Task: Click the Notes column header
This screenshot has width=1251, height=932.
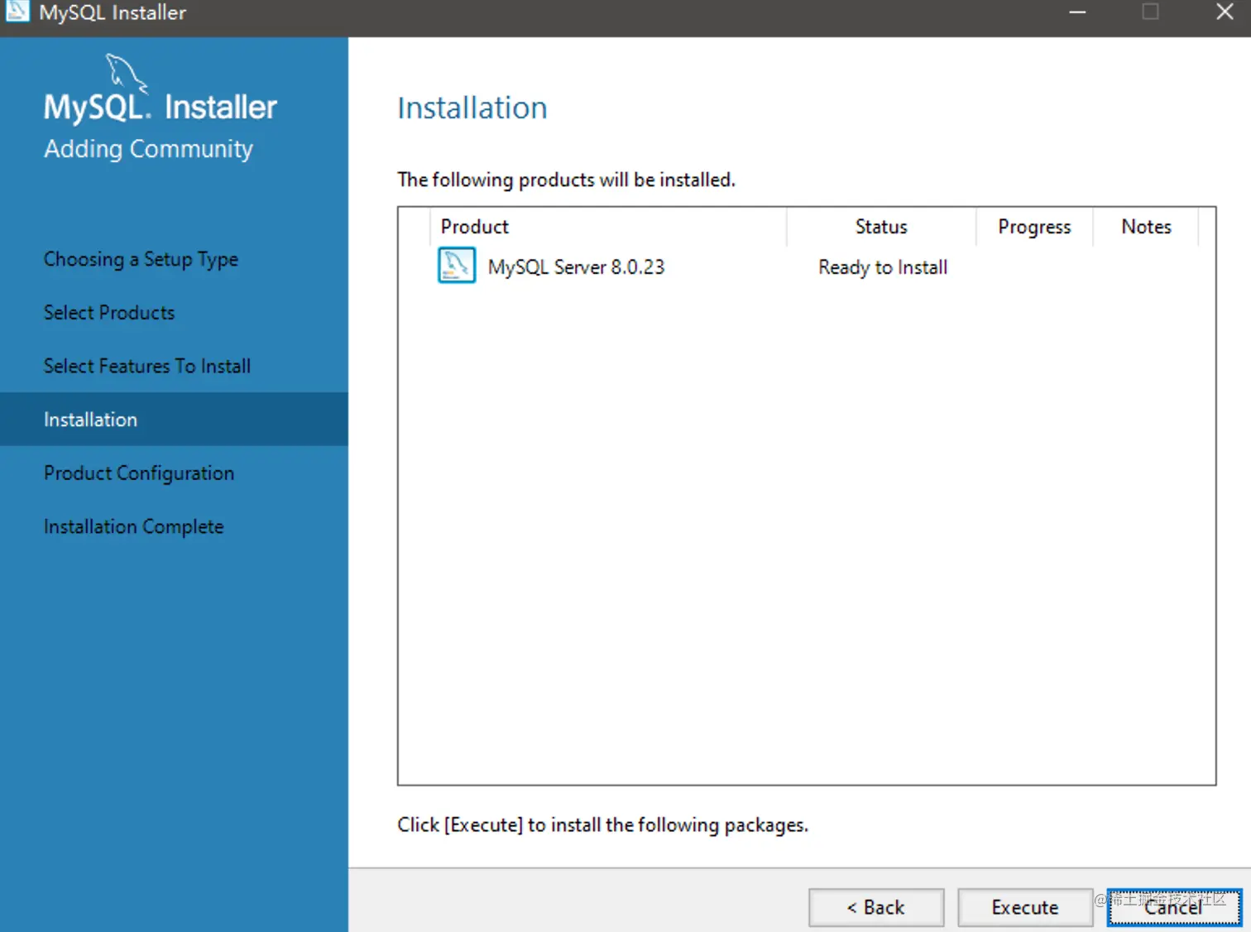Action: tap(1146, 227)
